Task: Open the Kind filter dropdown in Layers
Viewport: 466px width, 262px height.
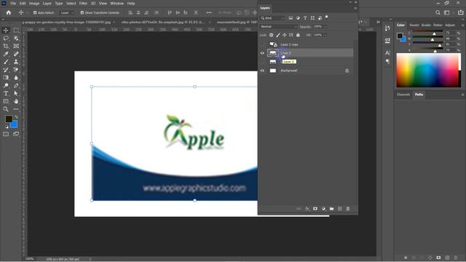Action: tap(272, 18)
